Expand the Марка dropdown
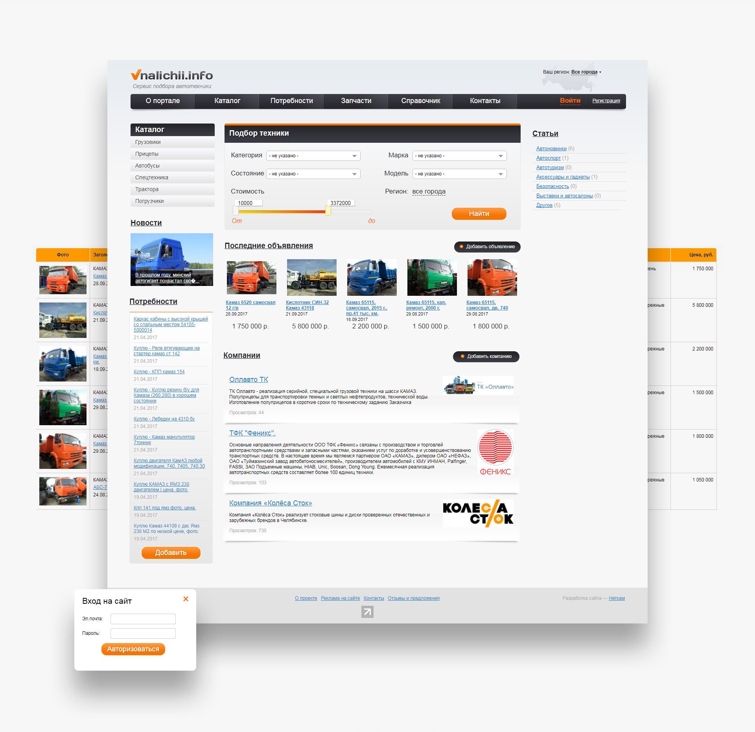This screenshot has height=732, width=755. tap(459, 156)
